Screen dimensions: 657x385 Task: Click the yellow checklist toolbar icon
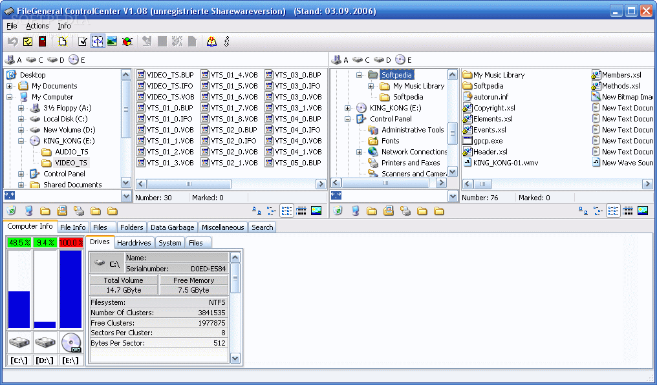click(x=28, y=41)
